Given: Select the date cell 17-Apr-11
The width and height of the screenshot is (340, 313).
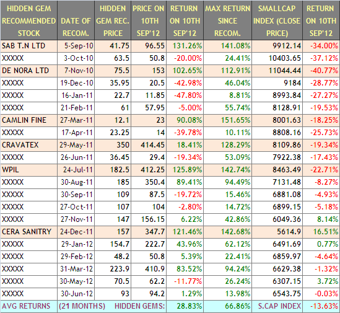Looking at the screenshot, I should click(x=76, y=133).
